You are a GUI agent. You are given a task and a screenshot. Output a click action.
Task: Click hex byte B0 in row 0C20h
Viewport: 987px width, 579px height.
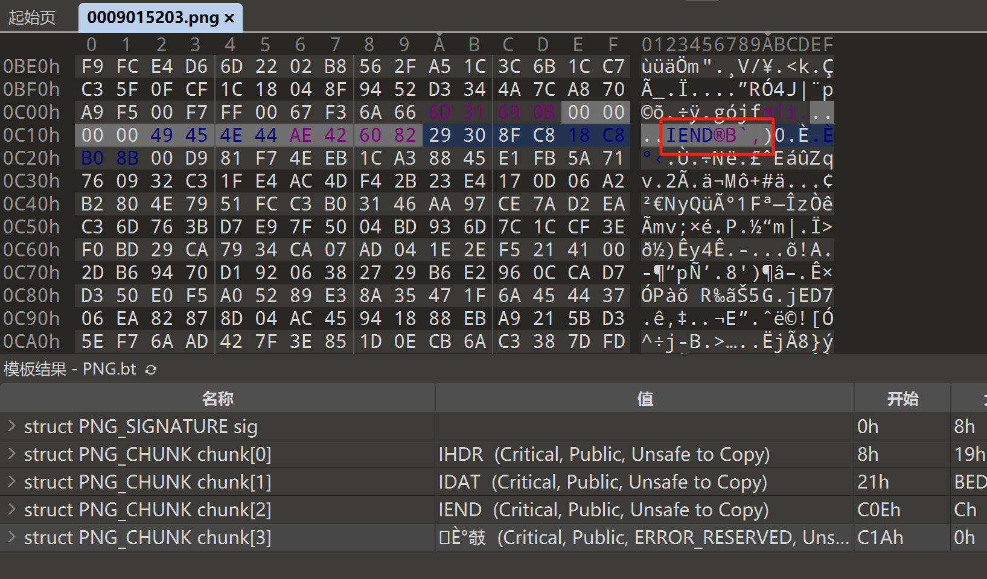click(x=92, y=158)
